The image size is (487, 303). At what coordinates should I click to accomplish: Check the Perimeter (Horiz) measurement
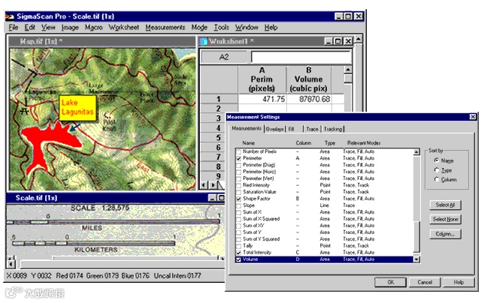point(238,172)
